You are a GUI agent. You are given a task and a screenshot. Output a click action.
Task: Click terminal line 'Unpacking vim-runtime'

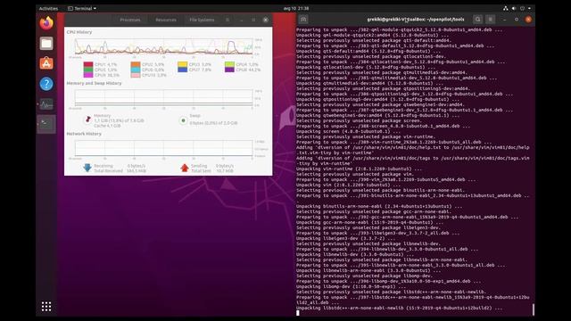[359, 169]
